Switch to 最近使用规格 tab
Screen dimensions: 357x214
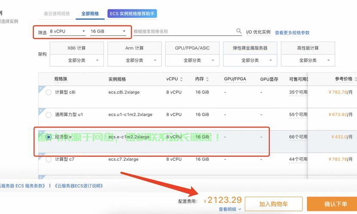pos(57,14)
